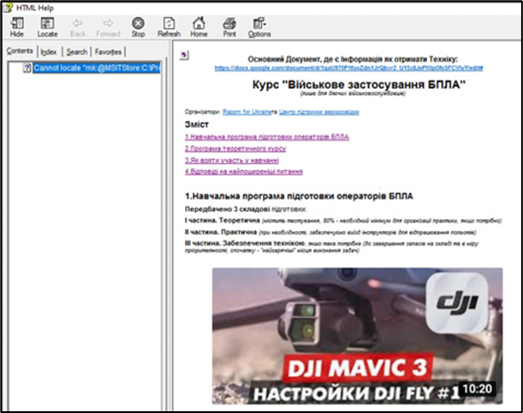
Task: Click the 'Організатори:' label
Action: coord(203,111)
